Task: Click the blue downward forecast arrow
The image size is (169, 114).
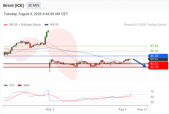Action: (x=139, y=63)
